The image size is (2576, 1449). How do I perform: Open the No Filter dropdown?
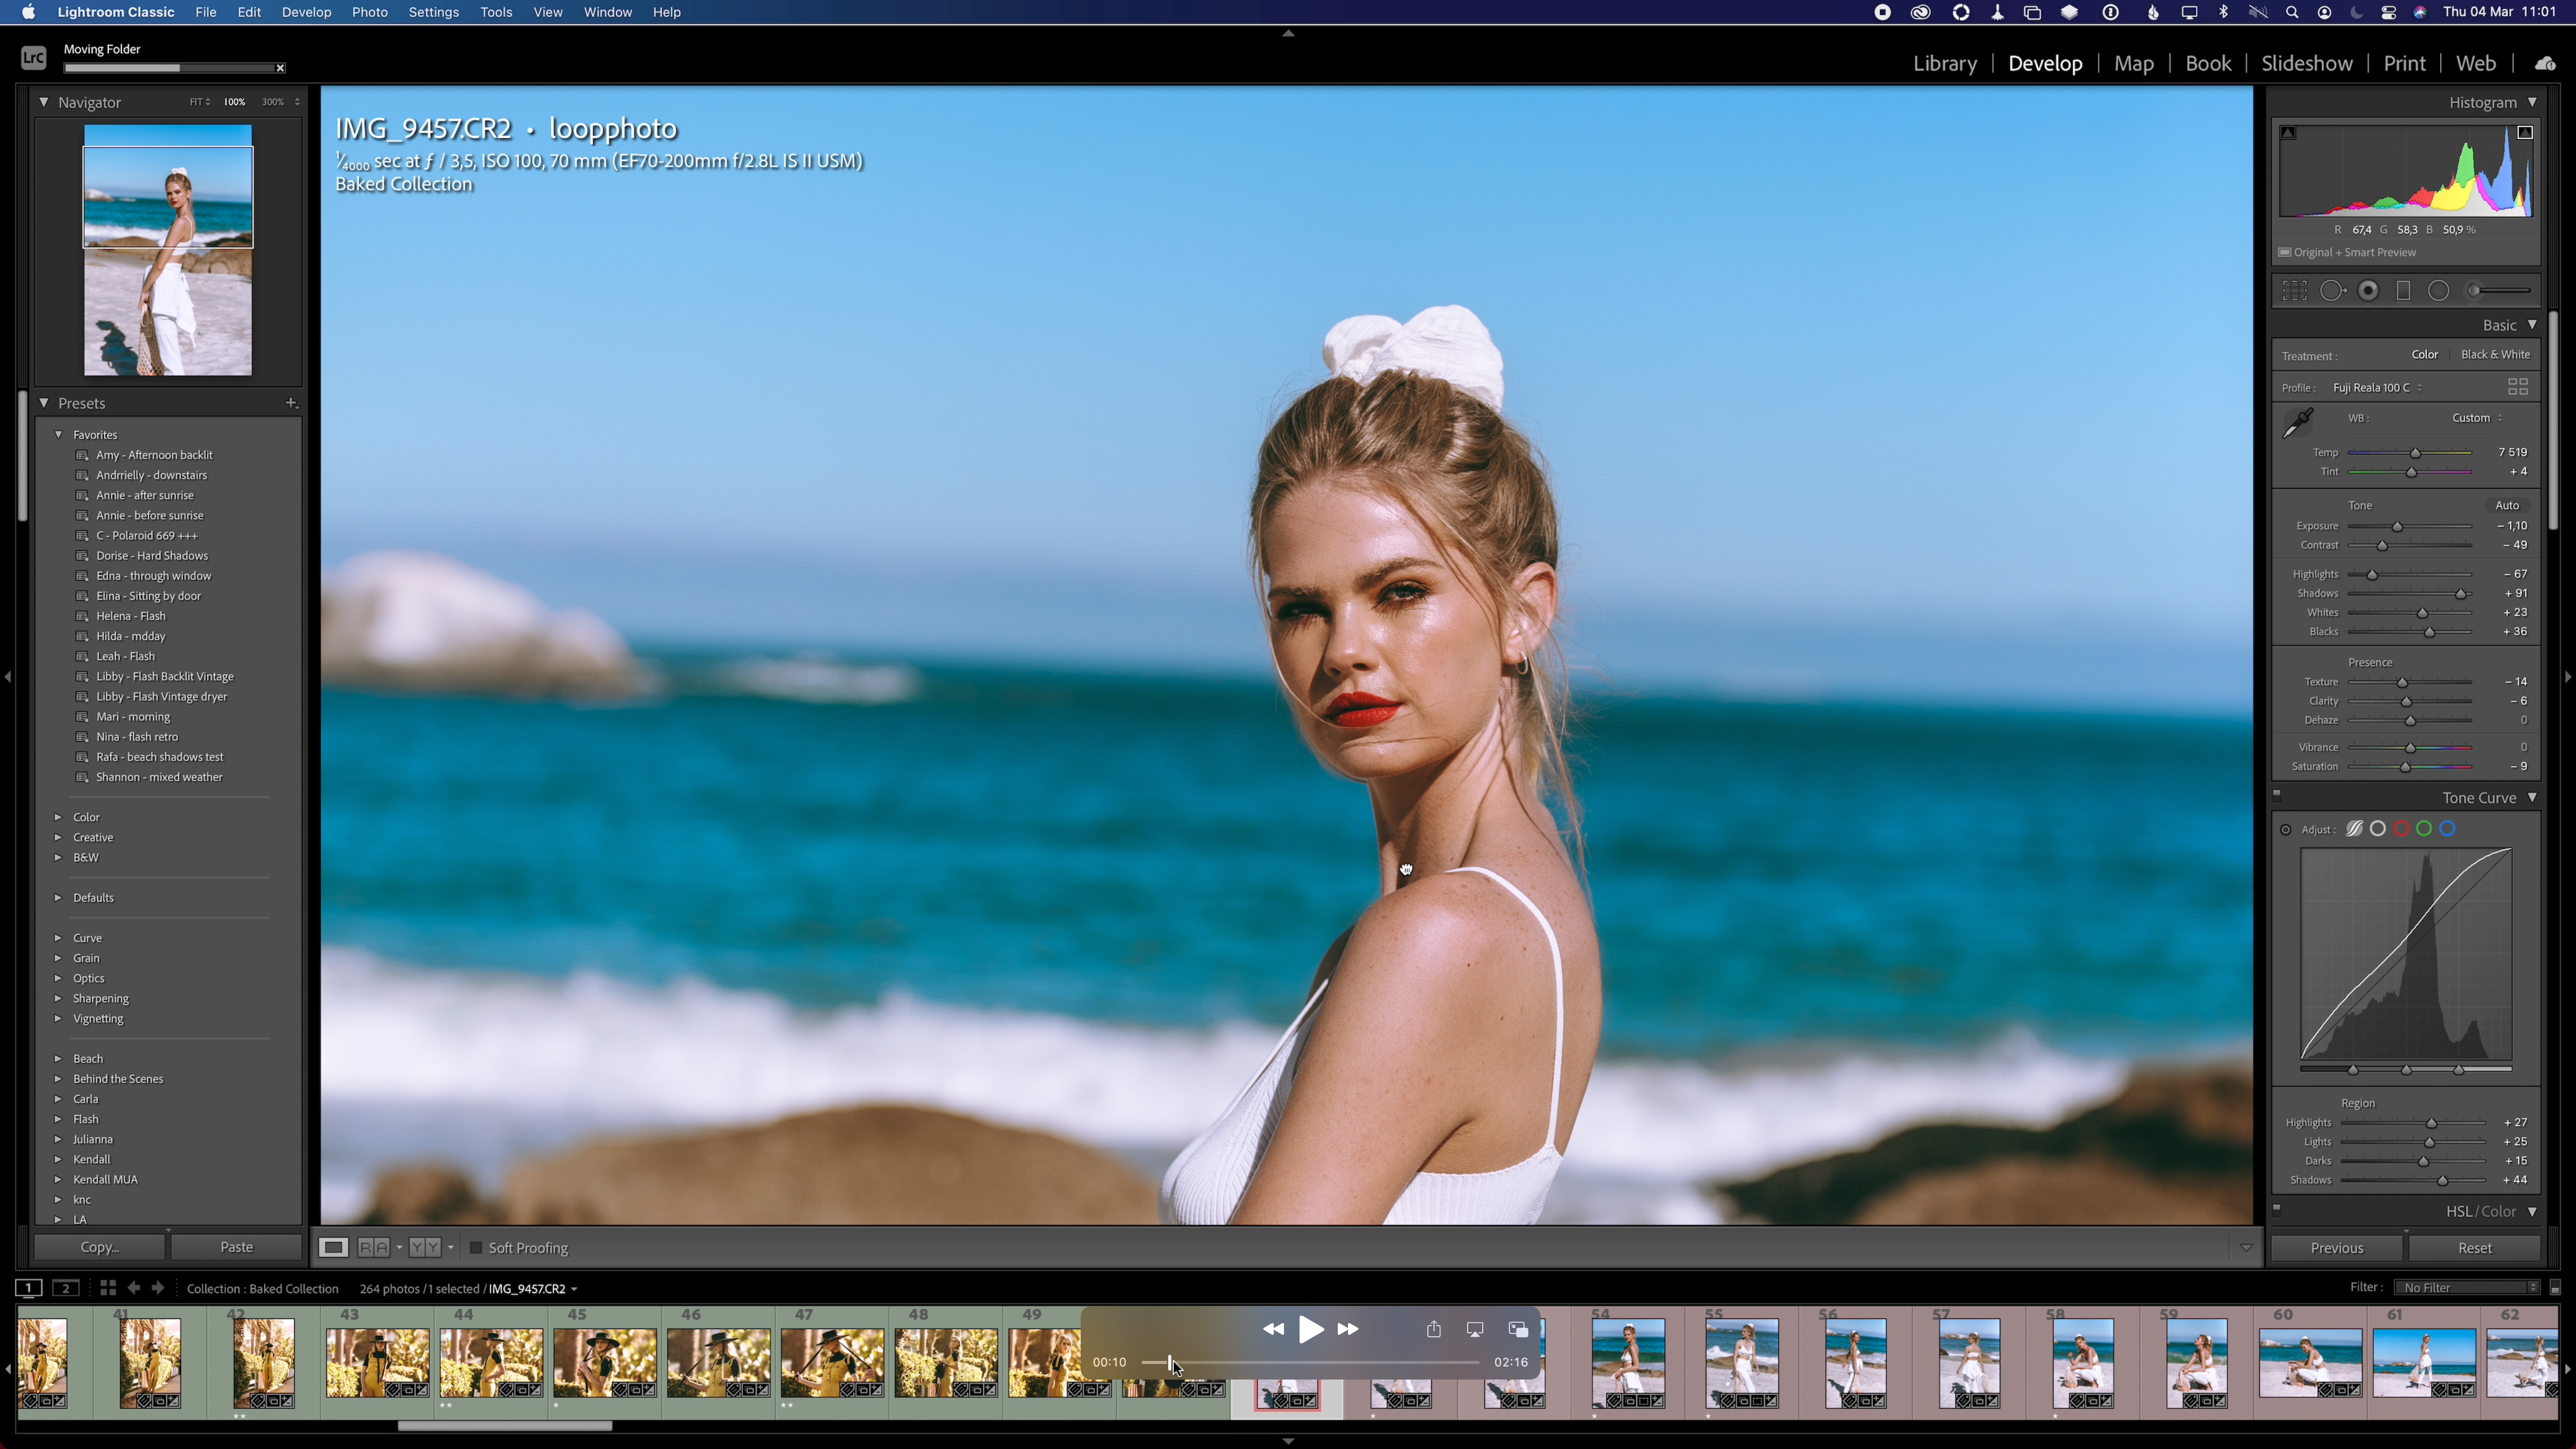(2466, 1287)
